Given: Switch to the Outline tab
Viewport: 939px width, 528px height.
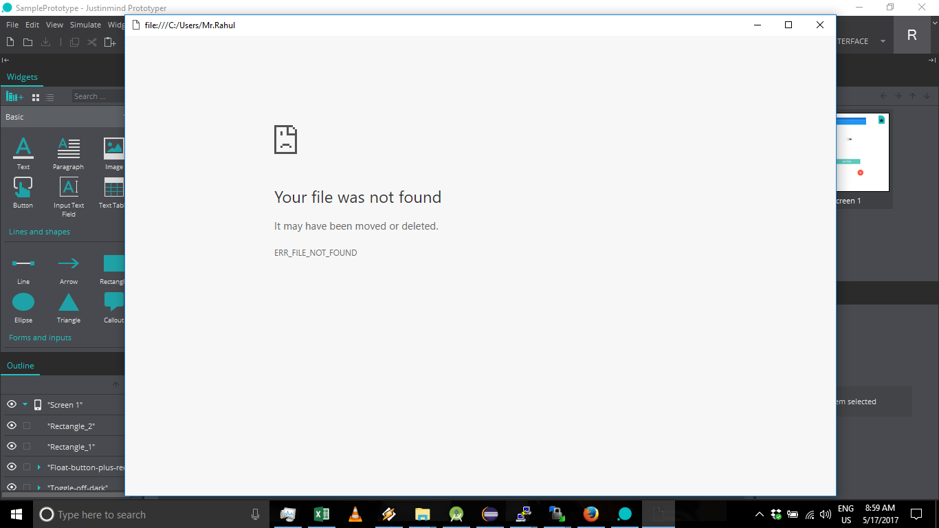Looking at the screenshot, I should coord(21,366).
